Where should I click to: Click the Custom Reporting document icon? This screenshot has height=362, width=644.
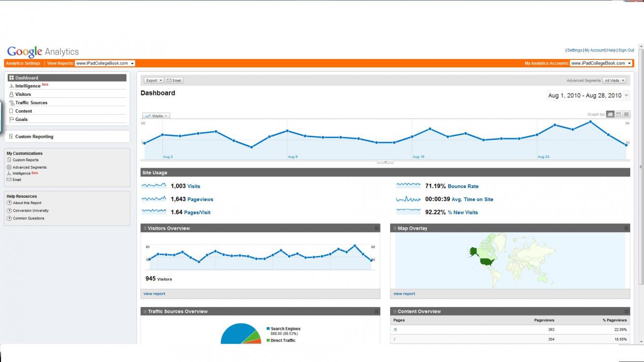click(x=11, y=137)
